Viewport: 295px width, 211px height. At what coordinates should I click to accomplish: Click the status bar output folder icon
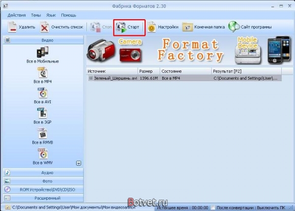pyautogui.click(x=7, y=208)
